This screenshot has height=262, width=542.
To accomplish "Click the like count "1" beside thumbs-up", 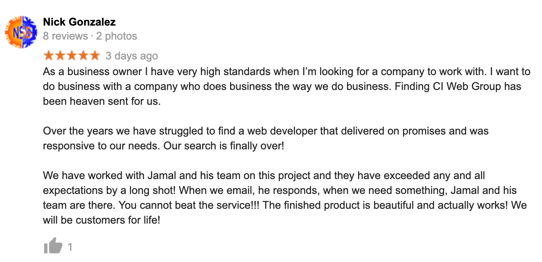I will [70, 247].
